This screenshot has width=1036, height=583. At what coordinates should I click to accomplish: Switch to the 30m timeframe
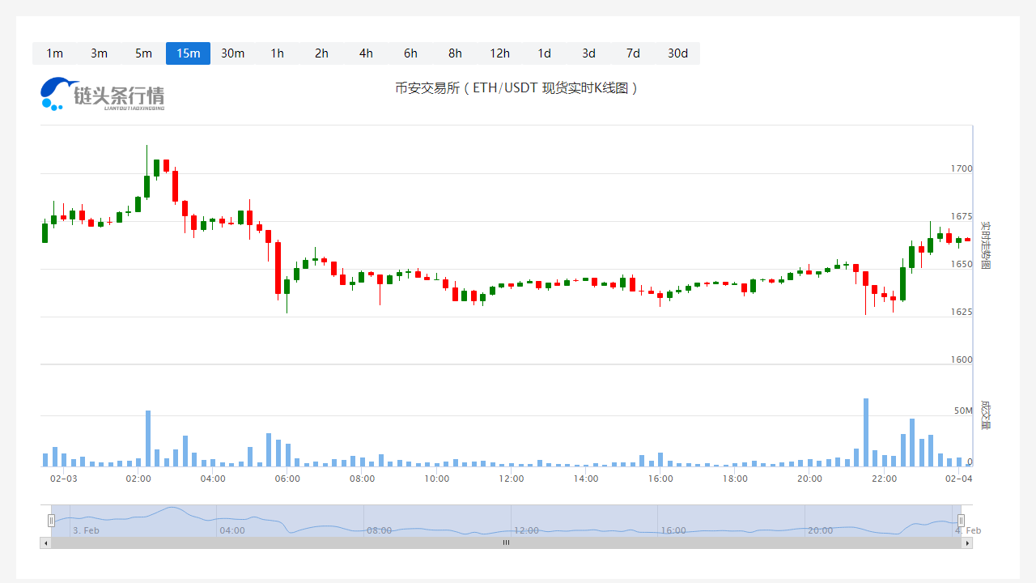coord(232,53)
